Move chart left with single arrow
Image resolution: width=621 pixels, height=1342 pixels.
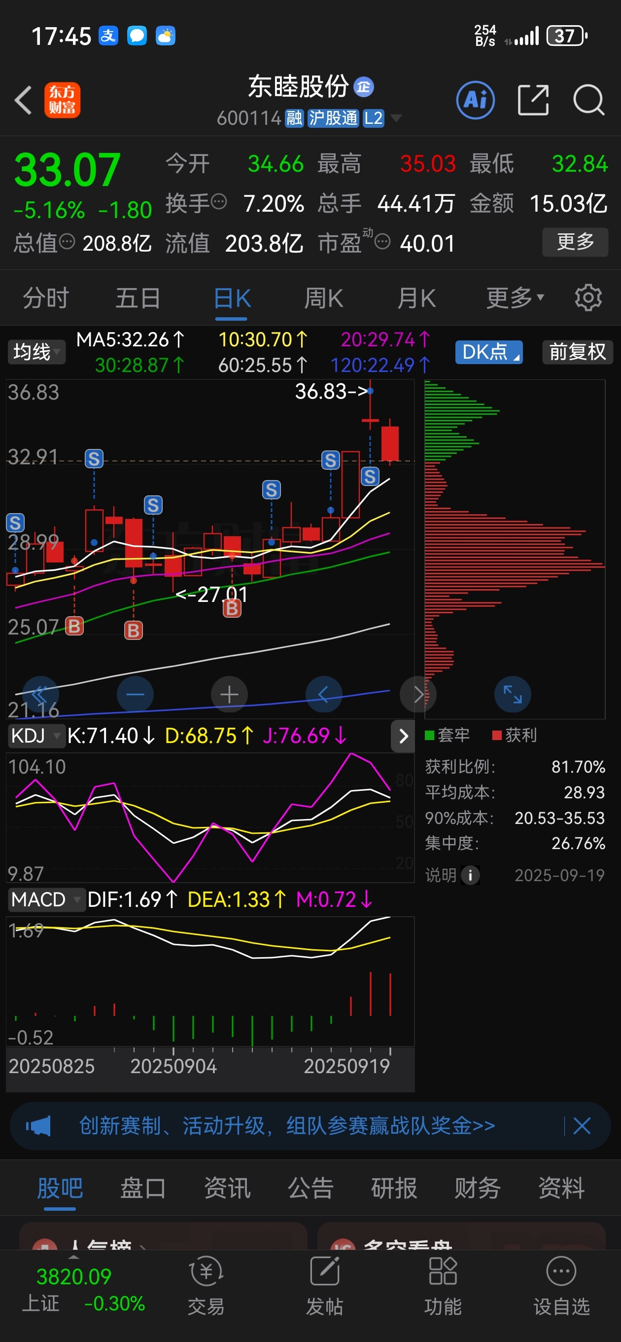324,694
